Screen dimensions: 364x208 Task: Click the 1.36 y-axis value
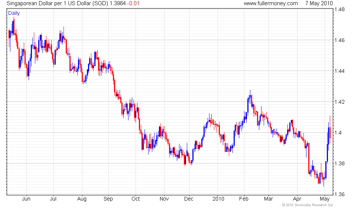pyautogui.click(x=339, y=194)
